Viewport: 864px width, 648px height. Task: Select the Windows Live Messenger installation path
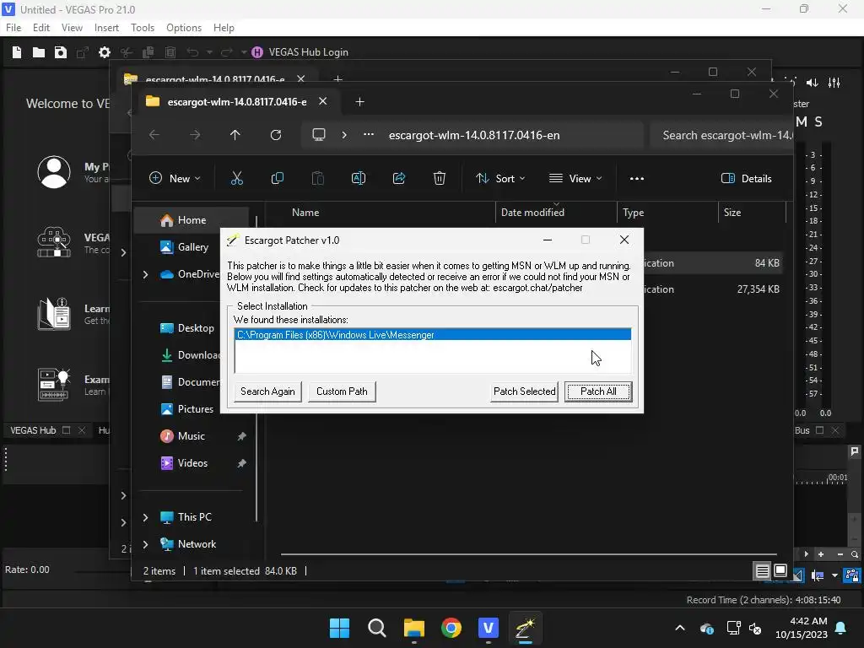pos(433,335)
